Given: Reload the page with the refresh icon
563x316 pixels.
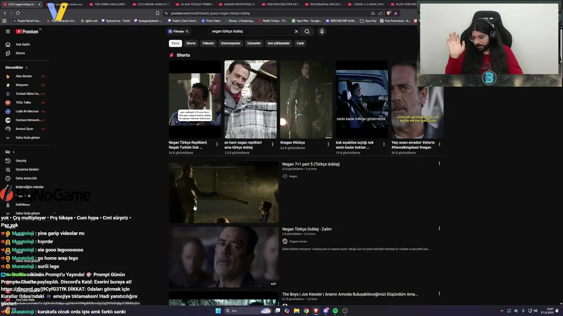Looking at the screenshot, I should click(18, 13).
